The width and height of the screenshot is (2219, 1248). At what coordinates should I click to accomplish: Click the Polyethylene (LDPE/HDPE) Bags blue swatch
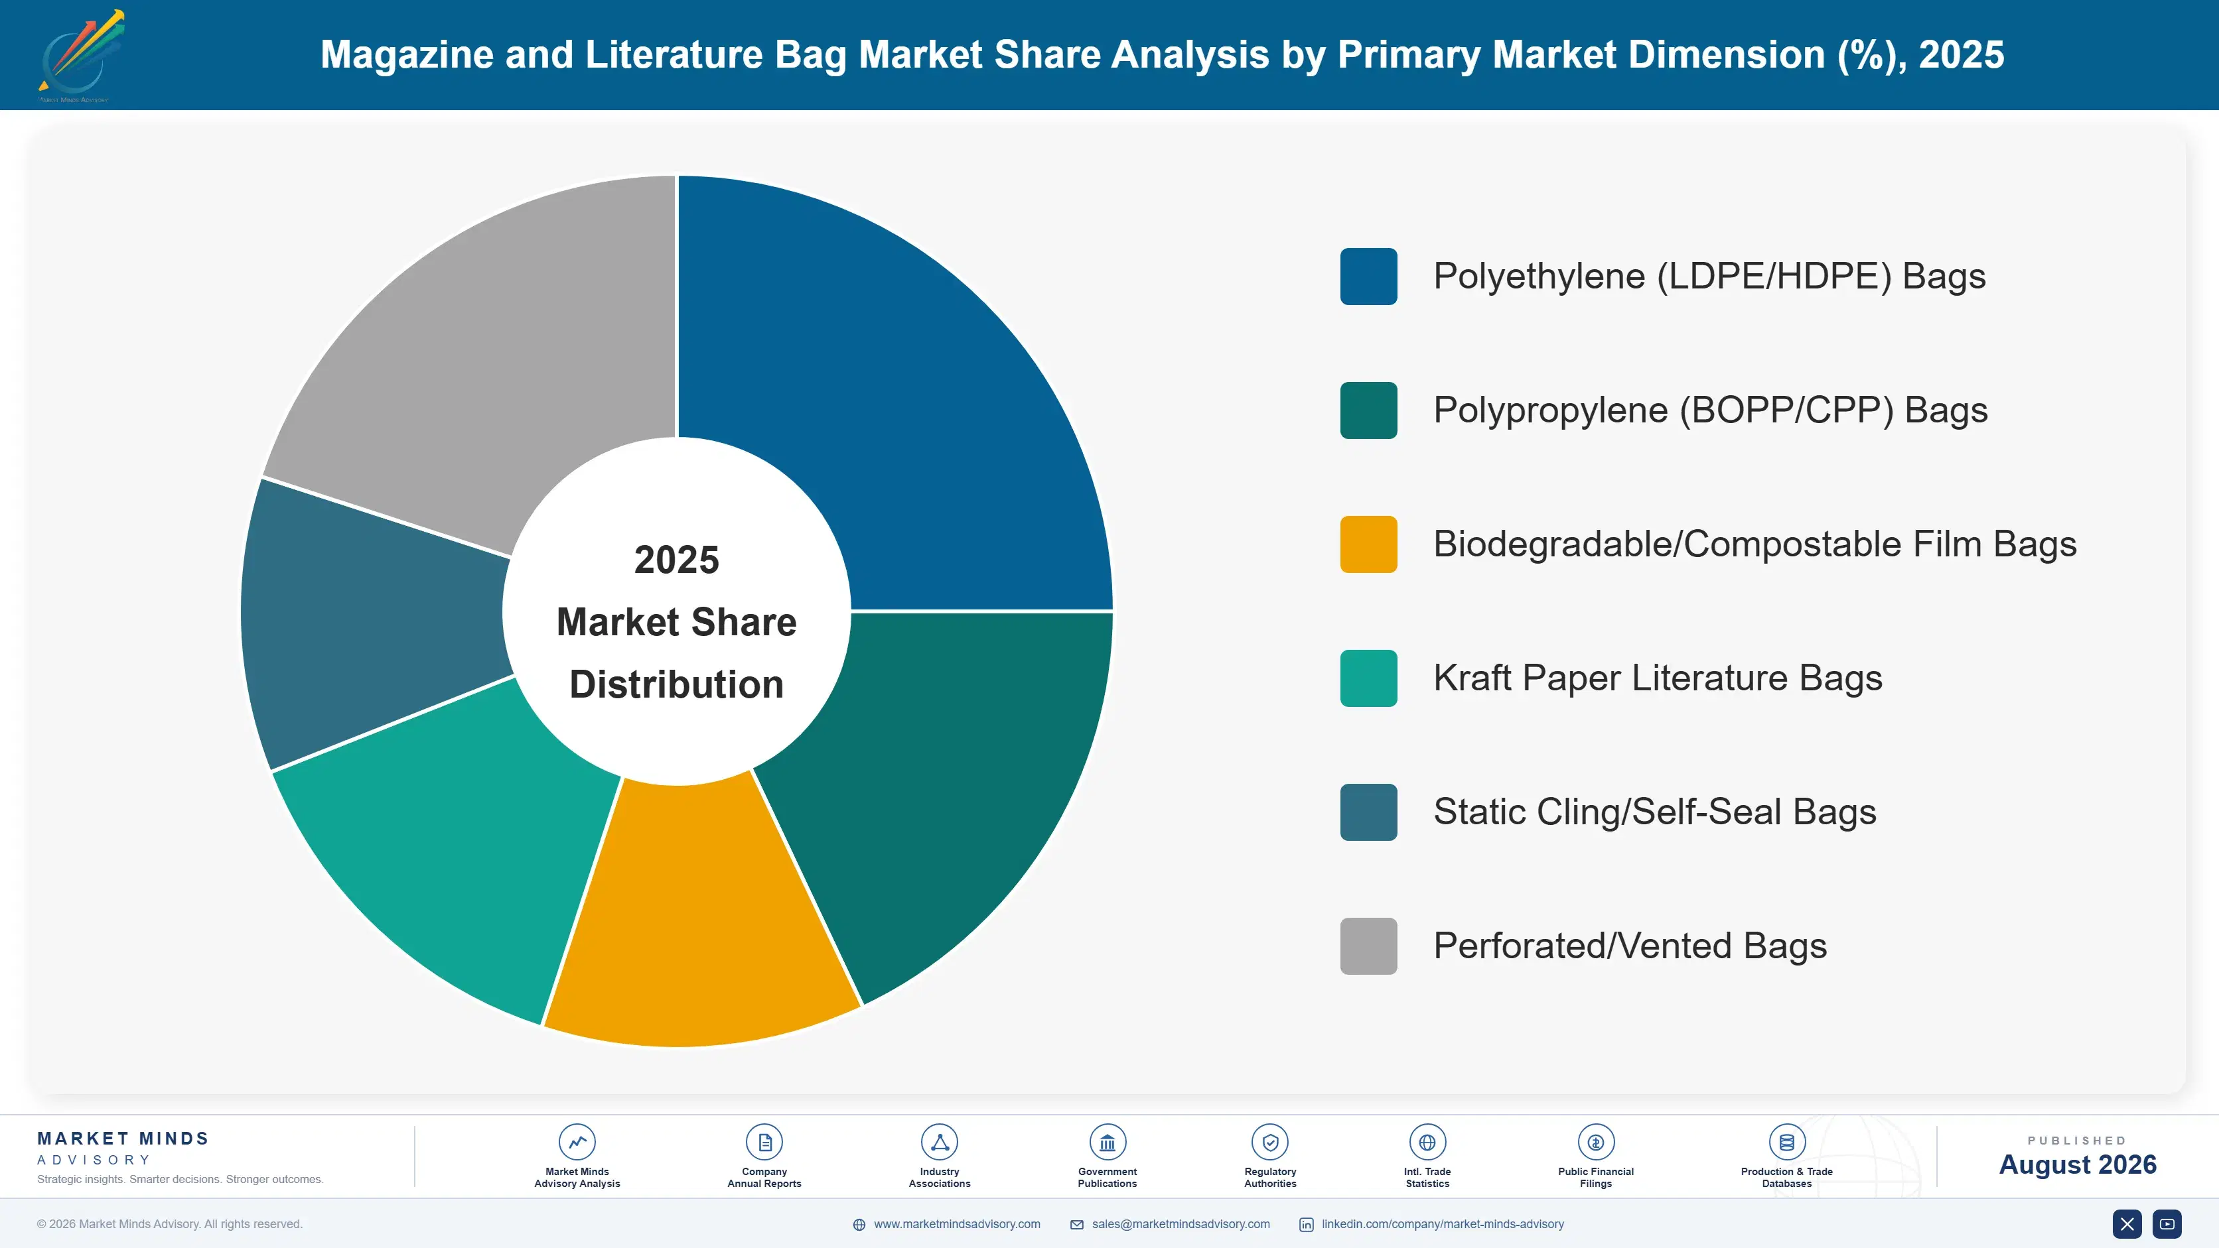pyautogui.click(x=1369, y=277)
